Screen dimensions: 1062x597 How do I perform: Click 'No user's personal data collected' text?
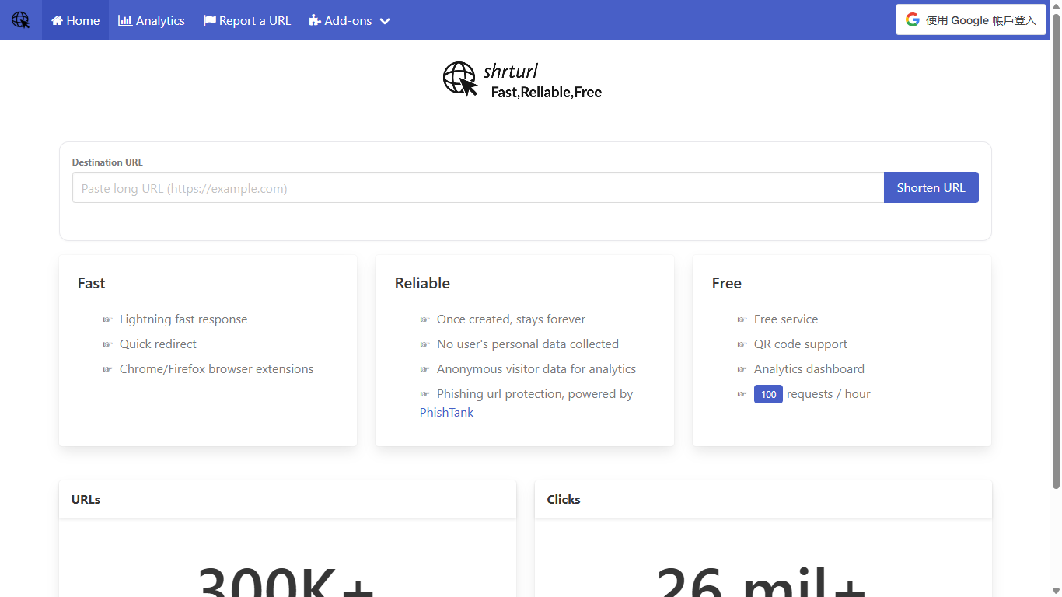coord(528,344)
